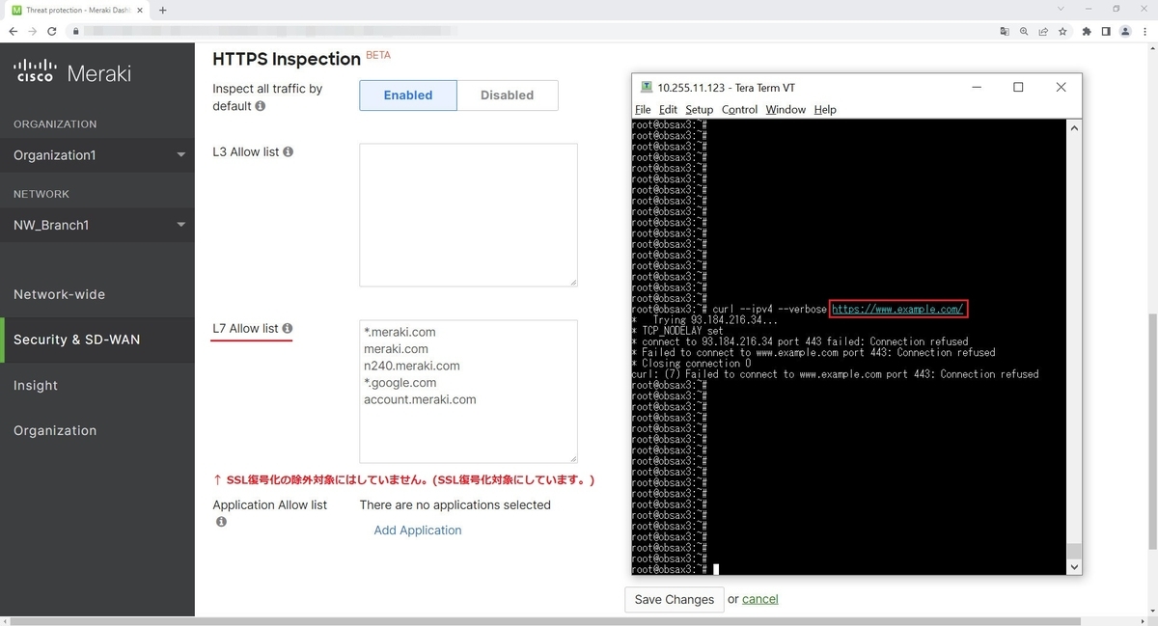Viewport: 1158px width, 626px height.
Task: Open the browser share icon
Action: point(1043,31)
